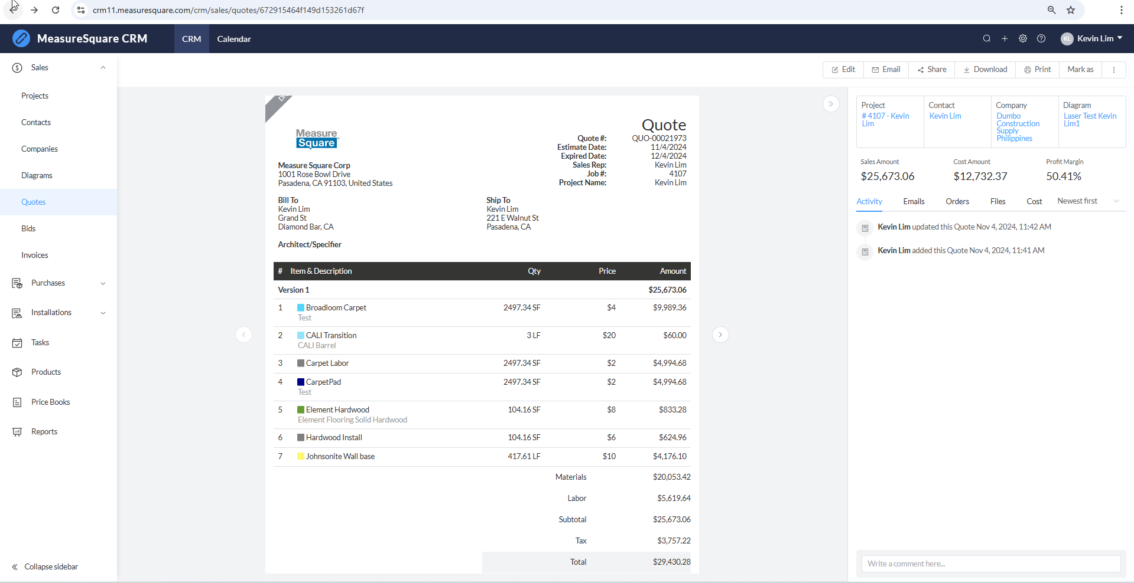The width and height of the screenshot is (1134, 583).
Task: Click the Broadloom Carpet light-blue color swatch
Action: (301, 308)
